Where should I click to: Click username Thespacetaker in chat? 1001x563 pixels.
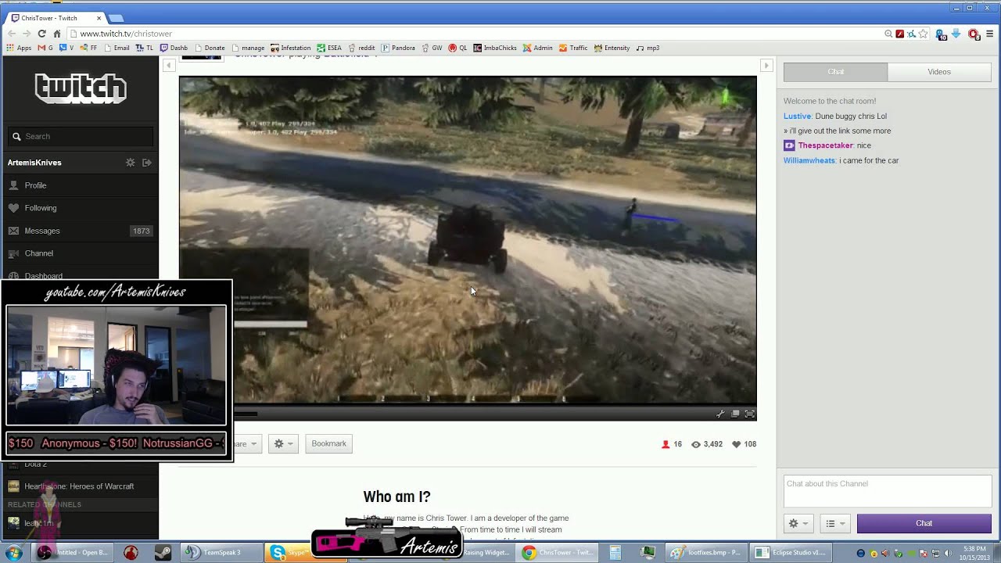coord(825,145)
